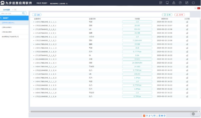Filter by the green 正常 normal status
The image size is (201, 118).
[167, 15]
